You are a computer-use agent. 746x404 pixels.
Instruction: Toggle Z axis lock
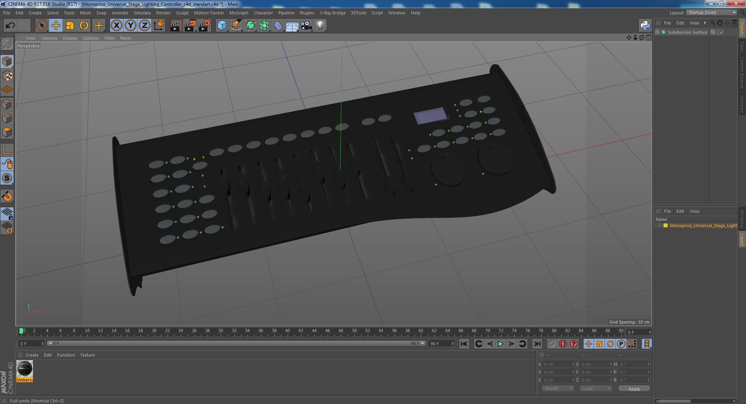(x=145, y=26)
